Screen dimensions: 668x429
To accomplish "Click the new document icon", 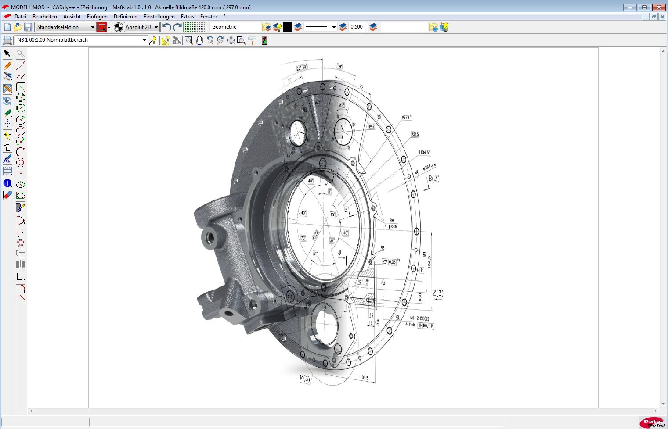I will click(x=7, y=27).
